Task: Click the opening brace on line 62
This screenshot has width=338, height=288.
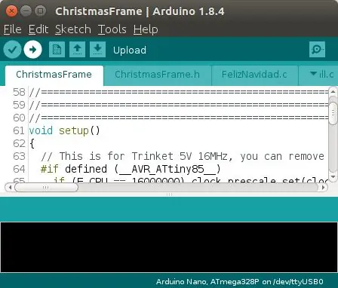Action: click(32, 144)
